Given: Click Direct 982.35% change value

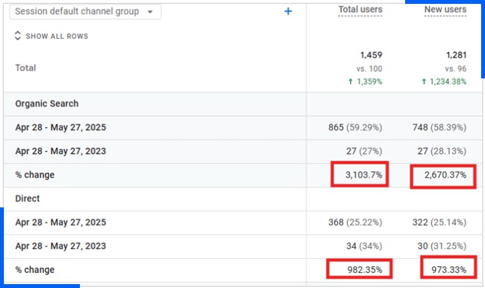Looking at the screenshot, I should click(359, 270).
